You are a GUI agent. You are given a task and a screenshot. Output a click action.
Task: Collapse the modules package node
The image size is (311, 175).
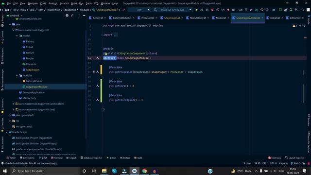click(x=17, y=75)
